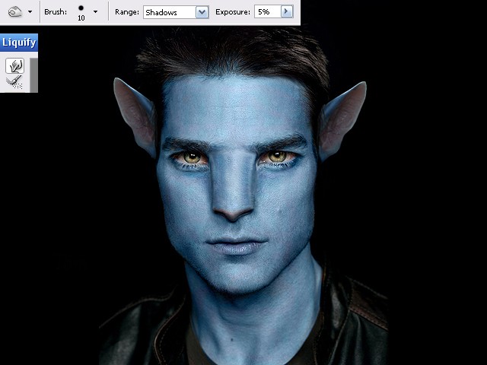This screenshot has width=487, height=365.
Task: Click the left yellow eye on canvas
Action: tap(192, 157)
